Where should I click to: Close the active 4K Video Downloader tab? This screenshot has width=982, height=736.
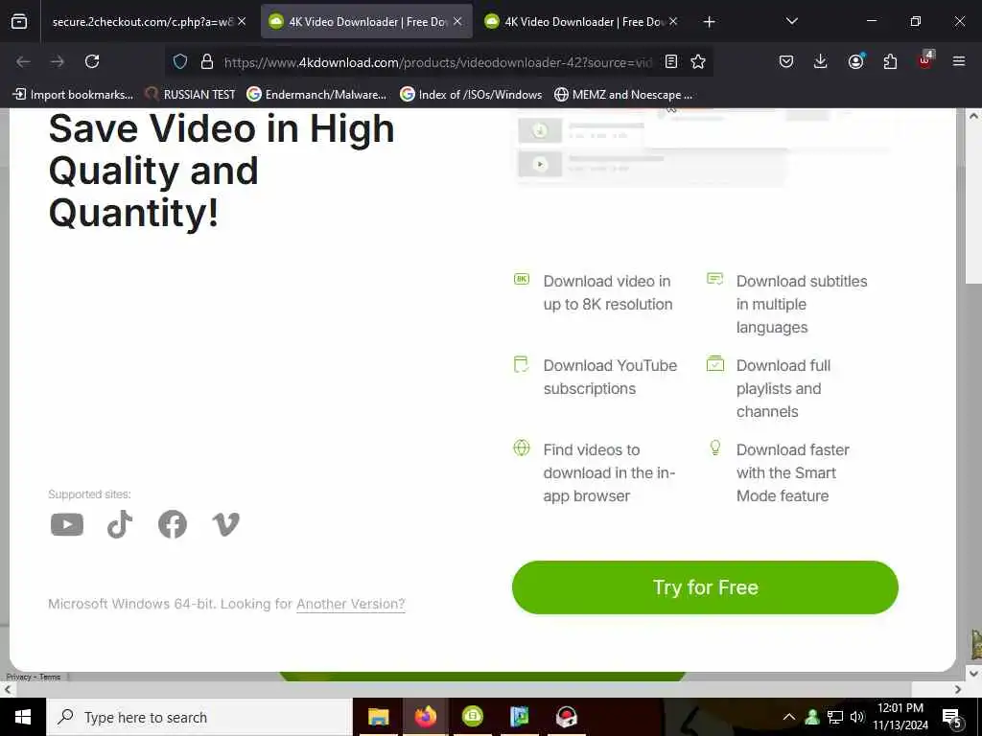pyautogui.click(x=457, y=21)
